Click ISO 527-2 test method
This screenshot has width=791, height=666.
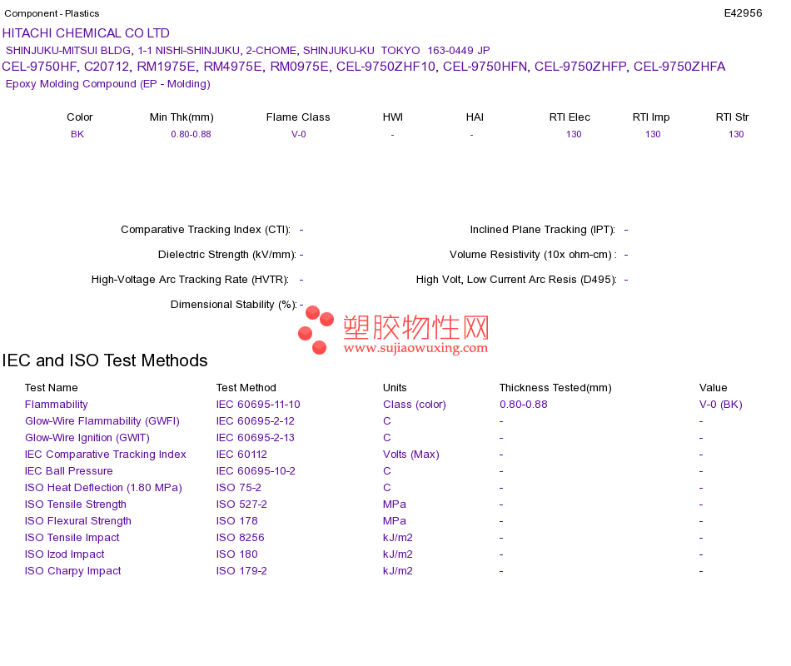coord(241,504)
